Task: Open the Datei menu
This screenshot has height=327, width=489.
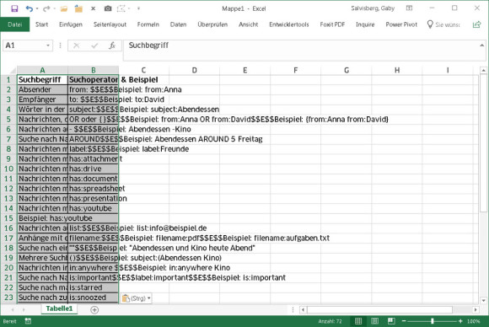Action: (14, 24)
